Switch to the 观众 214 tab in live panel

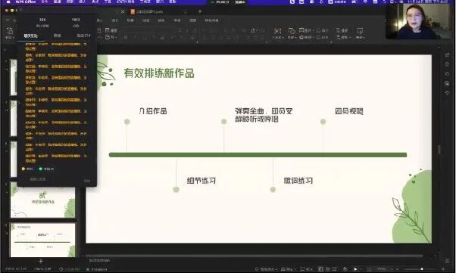pos(83,36)
